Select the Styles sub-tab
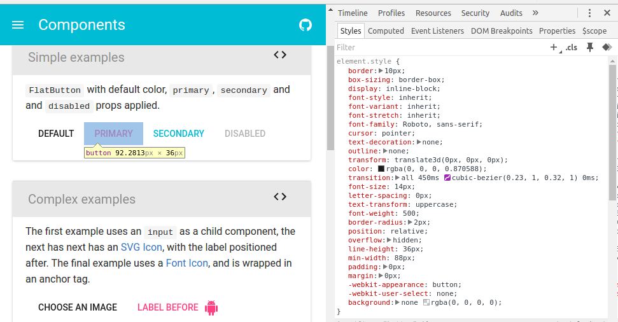The width and height of the screenshot is (618, 322). tap(351, 31)
